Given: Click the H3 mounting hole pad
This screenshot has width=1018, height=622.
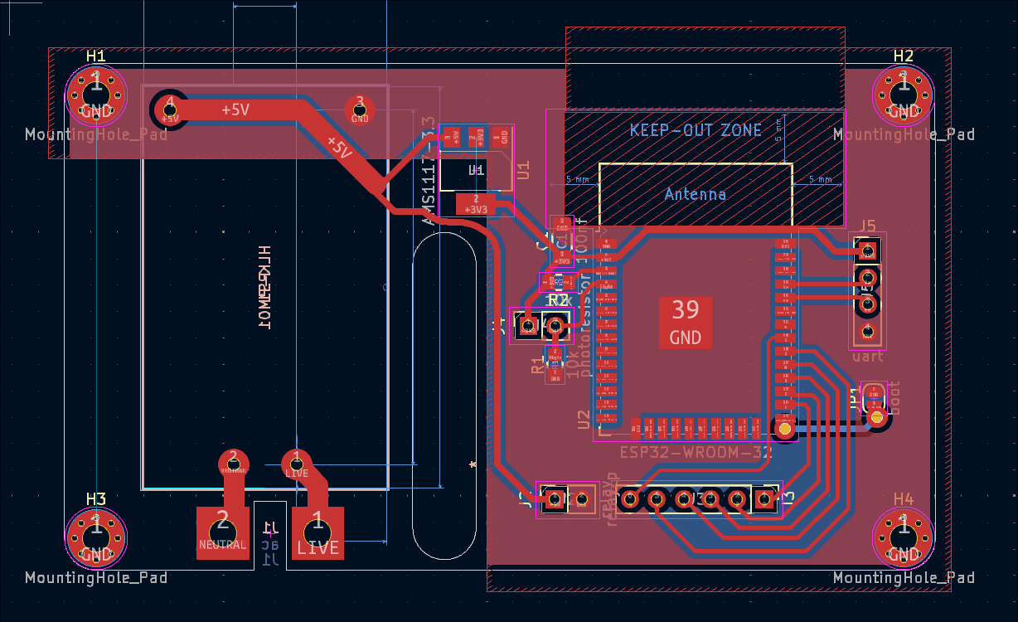Looking at the screenshot, I should pyautogui.click(x=95, y=536).
